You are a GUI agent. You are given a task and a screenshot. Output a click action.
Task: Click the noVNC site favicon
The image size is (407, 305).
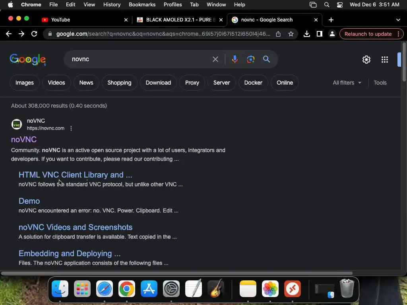pos(17,124)
